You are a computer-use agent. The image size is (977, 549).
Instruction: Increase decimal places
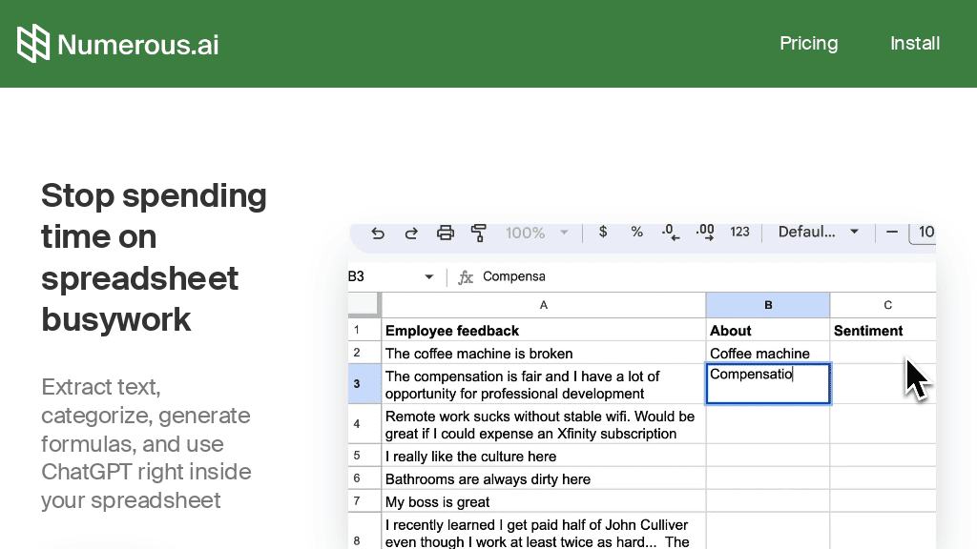pyautogui.click(x=703, y=232)
